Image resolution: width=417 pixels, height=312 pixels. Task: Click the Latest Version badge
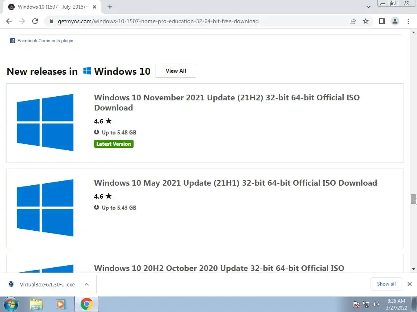coord(114,144)
